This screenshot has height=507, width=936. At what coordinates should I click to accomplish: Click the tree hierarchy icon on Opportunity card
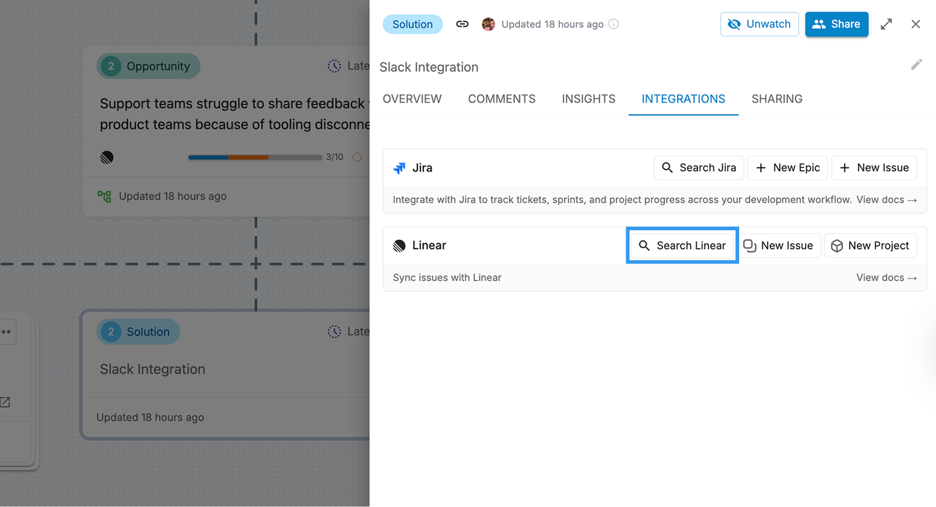click(104, 196)
